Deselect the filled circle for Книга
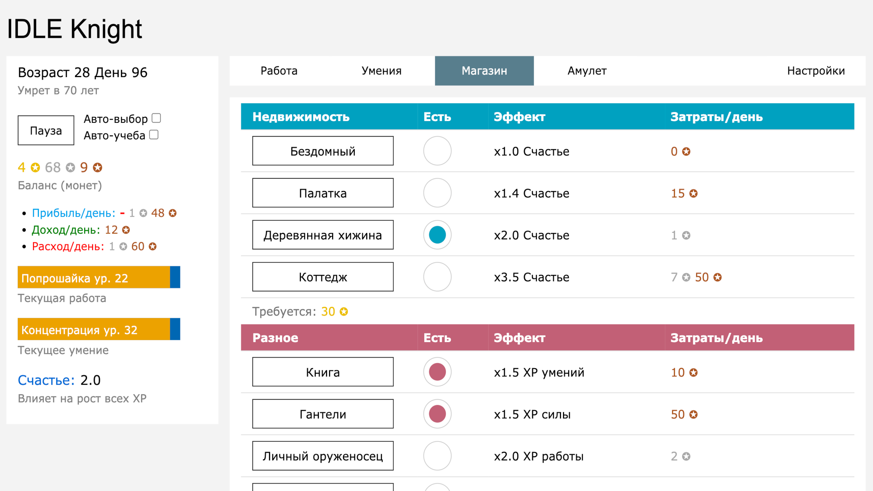The image size is (873, 491). click(437, 372)
